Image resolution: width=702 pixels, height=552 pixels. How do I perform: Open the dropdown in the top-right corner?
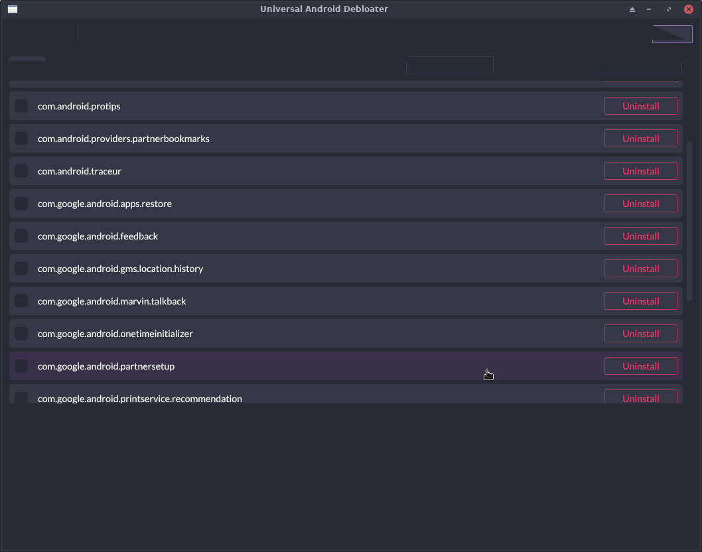(x=671, y=33)
